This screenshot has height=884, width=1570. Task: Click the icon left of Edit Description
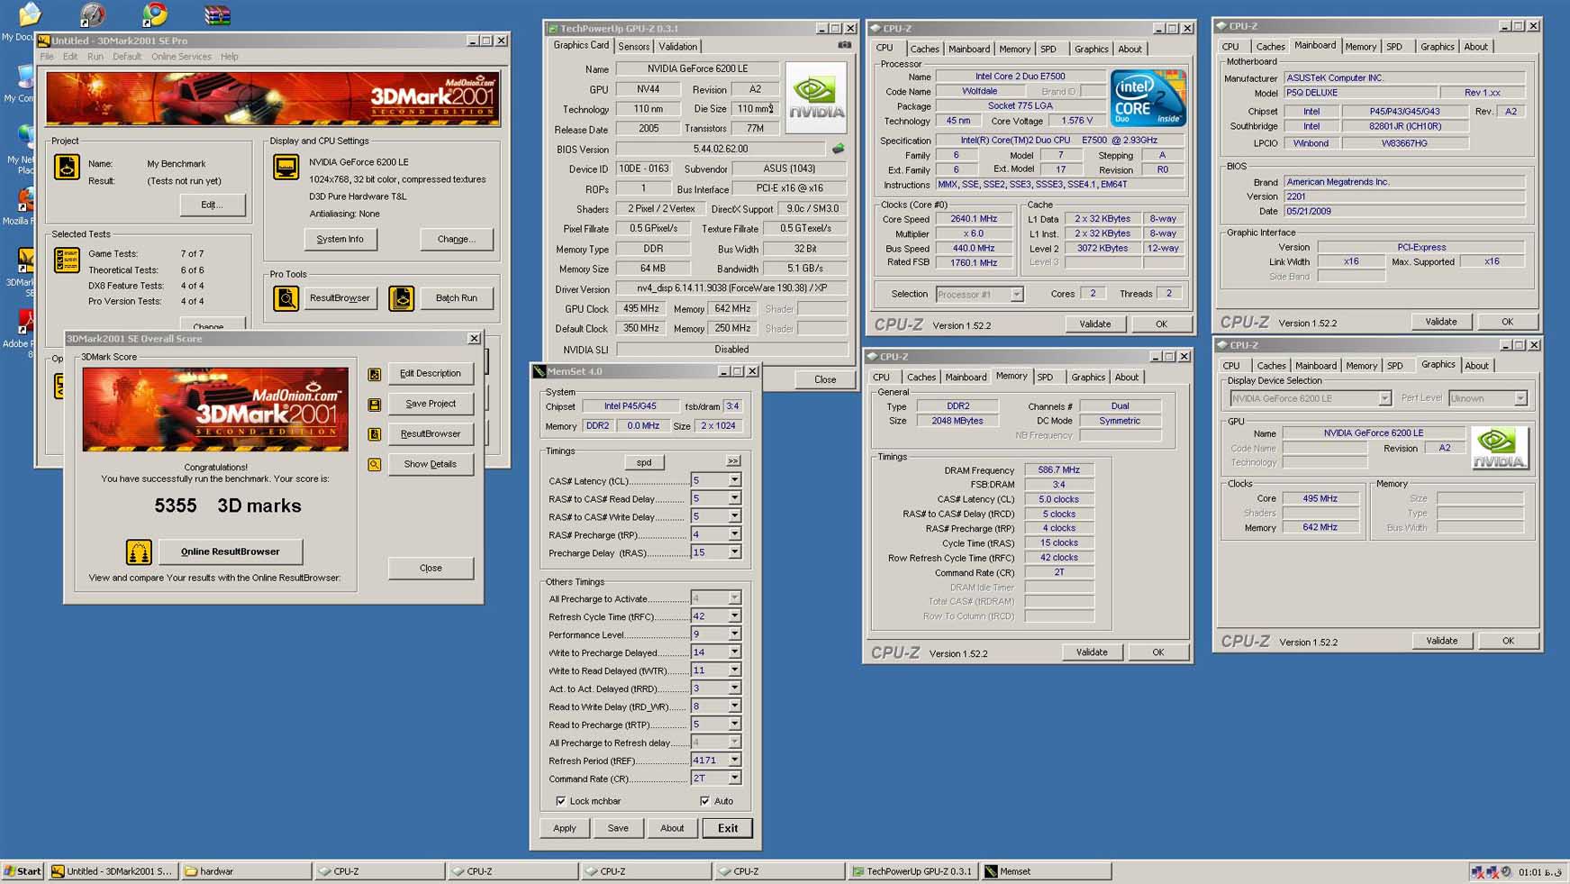tap(375, 374)
